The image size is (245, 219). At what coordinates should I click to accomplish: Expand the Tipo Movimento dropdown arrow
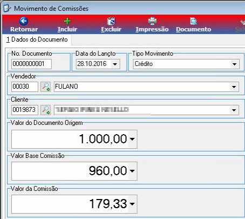coord(234,64)
